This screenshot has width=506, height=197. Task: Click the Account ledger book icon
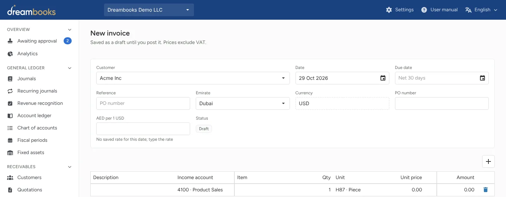pos(10,116)
